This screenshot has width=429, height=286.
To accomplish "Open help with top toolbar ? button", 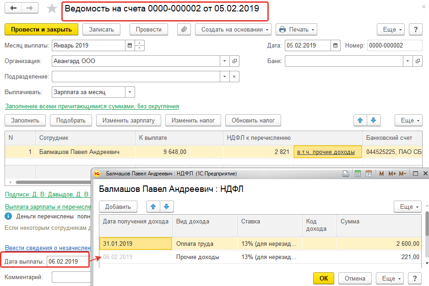I will click(x=416, y=30).
